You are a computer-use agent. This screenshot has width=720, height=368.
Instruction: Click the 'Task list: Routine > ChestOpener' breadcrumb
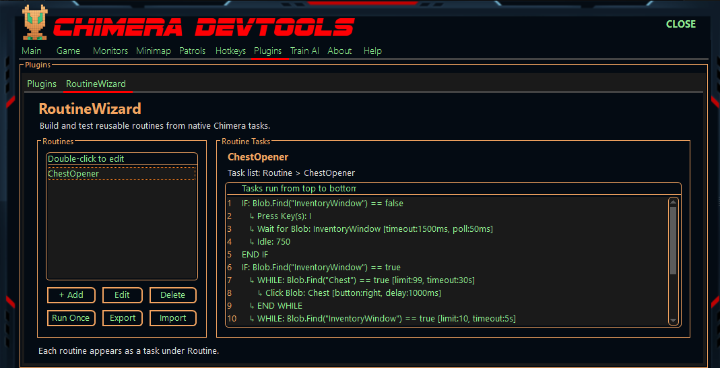pos(291,173)
